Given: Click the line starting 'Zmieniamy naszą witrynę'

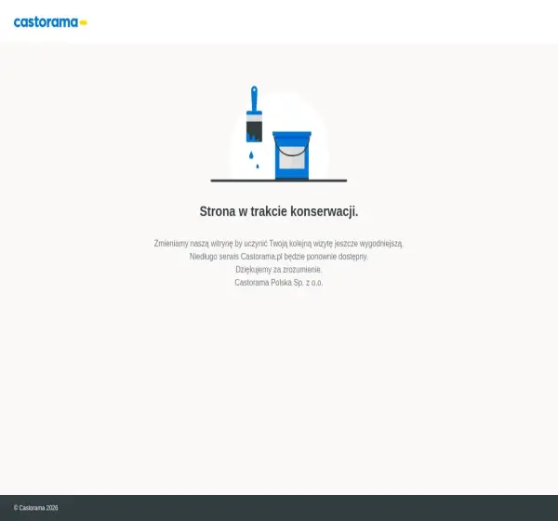Looking at the screenshot, I should coord(279,244).
